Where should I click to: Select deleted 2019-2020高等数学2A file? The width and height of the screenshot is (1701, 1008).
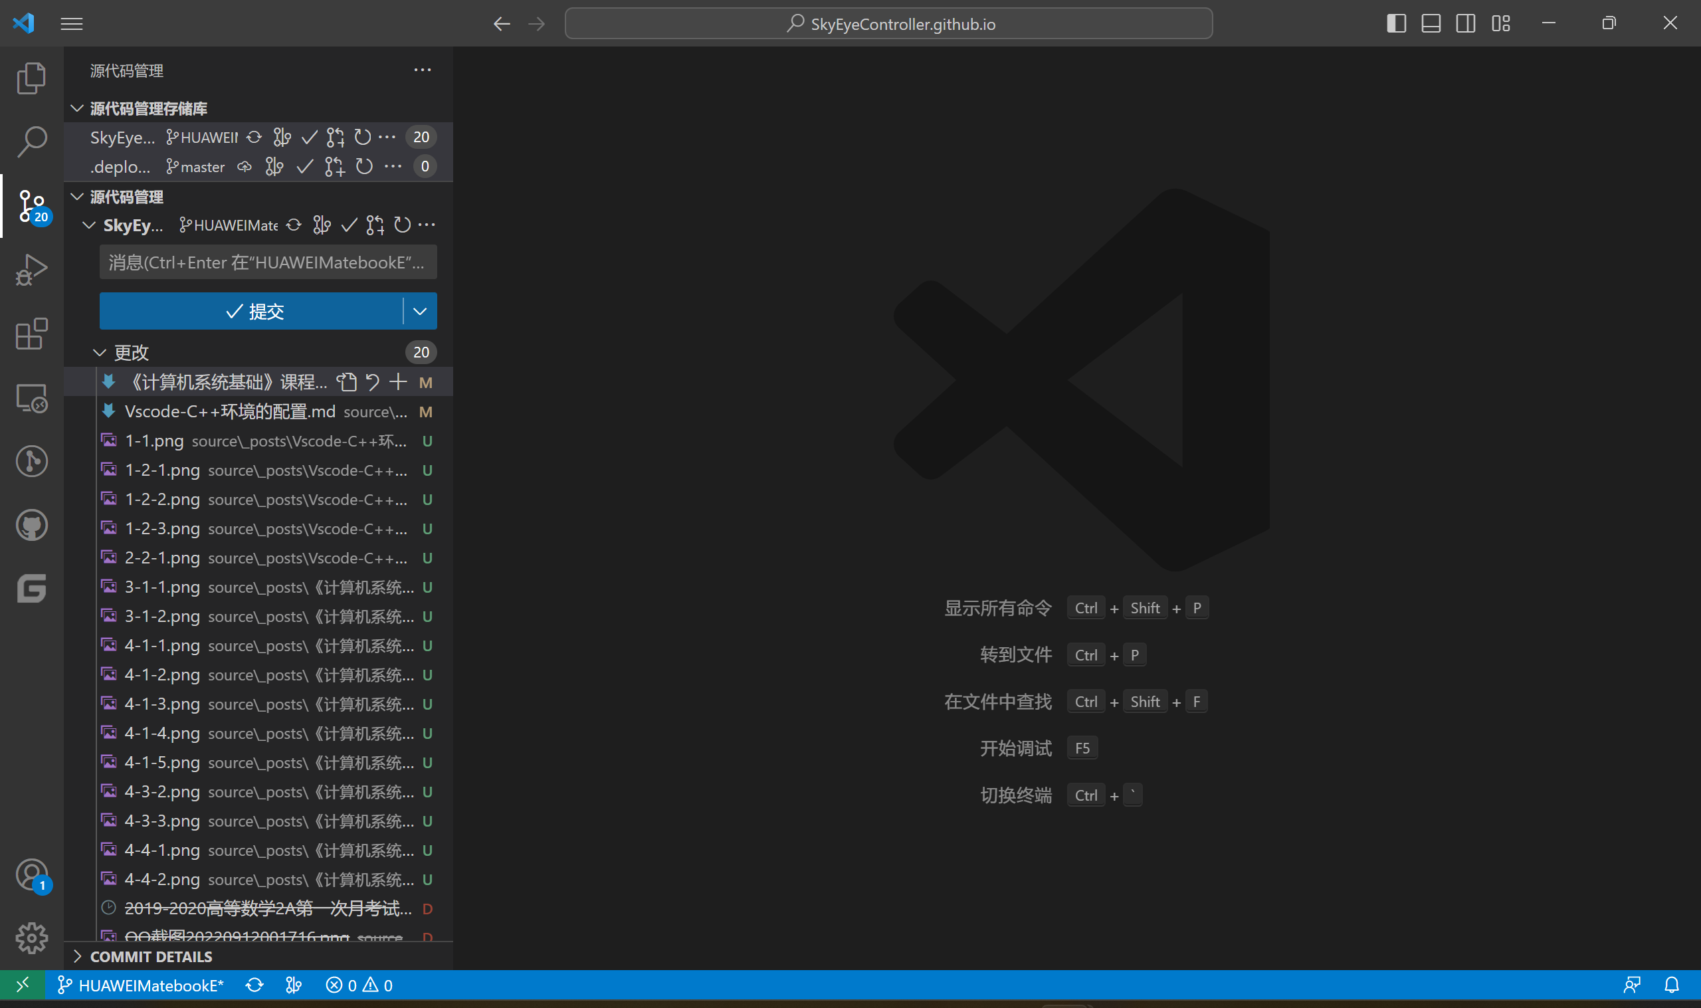(x=258, y=908)
